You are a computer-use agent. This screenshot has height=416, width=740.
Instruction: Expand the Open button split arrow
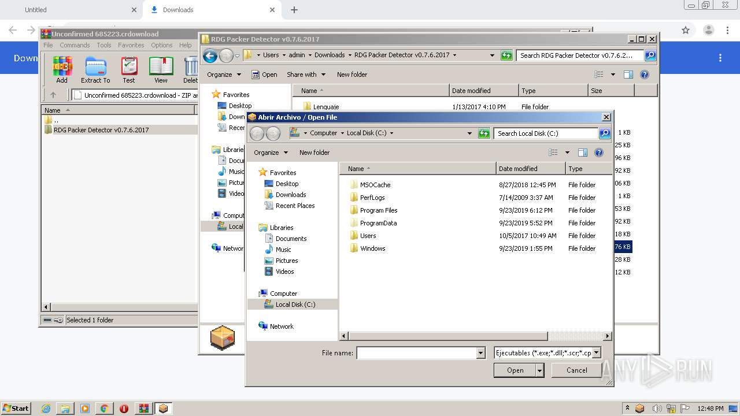pos(540,370)
